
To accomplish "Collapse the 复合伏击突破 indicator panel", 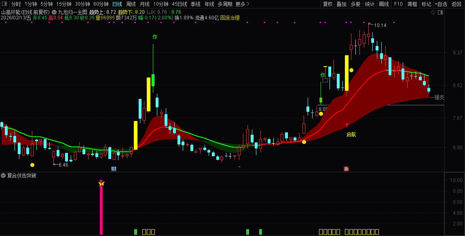I will coord(3,176).
